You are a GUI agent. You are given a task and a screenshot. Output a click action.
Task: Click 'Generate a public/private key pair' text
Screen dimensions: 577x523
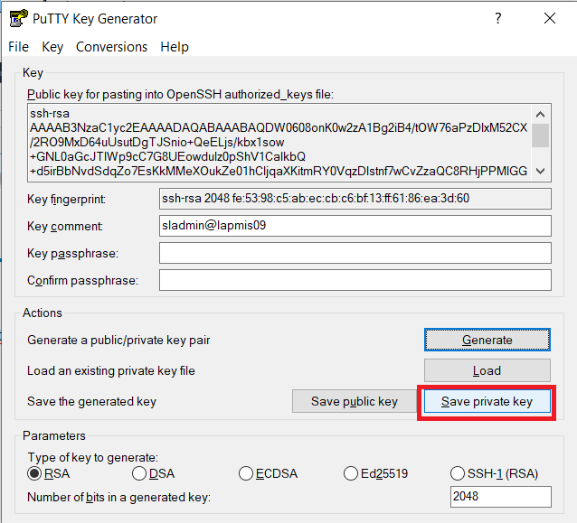pos(118,340)
